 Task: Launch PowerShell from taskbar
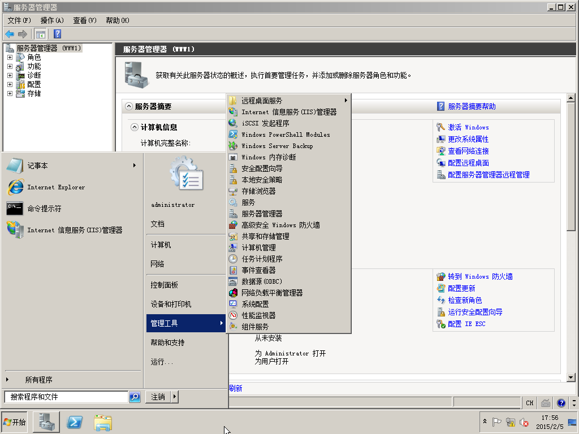(75, 422)
